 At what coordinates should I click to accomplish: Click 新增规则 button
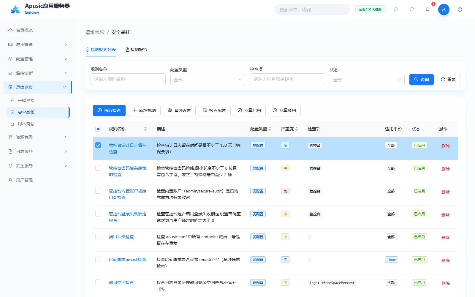pyautogui.click(x=144, y=110)
